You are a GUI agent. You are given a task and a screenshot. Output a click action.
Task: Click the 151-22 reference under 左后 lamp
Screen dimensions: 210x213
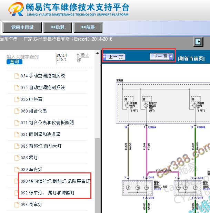click(x=157, y=189)
